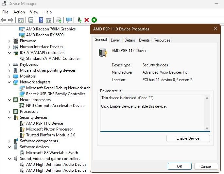The width and height of the screenshot is (224, 174).
Task: Collapse the Software devices category
Action: [x=9, y=147]
